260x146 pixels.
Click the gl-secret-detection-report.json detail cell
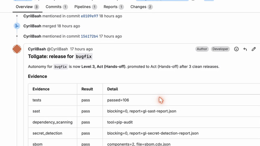[181, 133]
